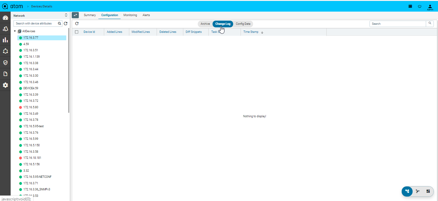Sort by Time Stamp arrow
The width and height of the screenshot is (438, 201).
pyautogui.click(x=262, y=32)
